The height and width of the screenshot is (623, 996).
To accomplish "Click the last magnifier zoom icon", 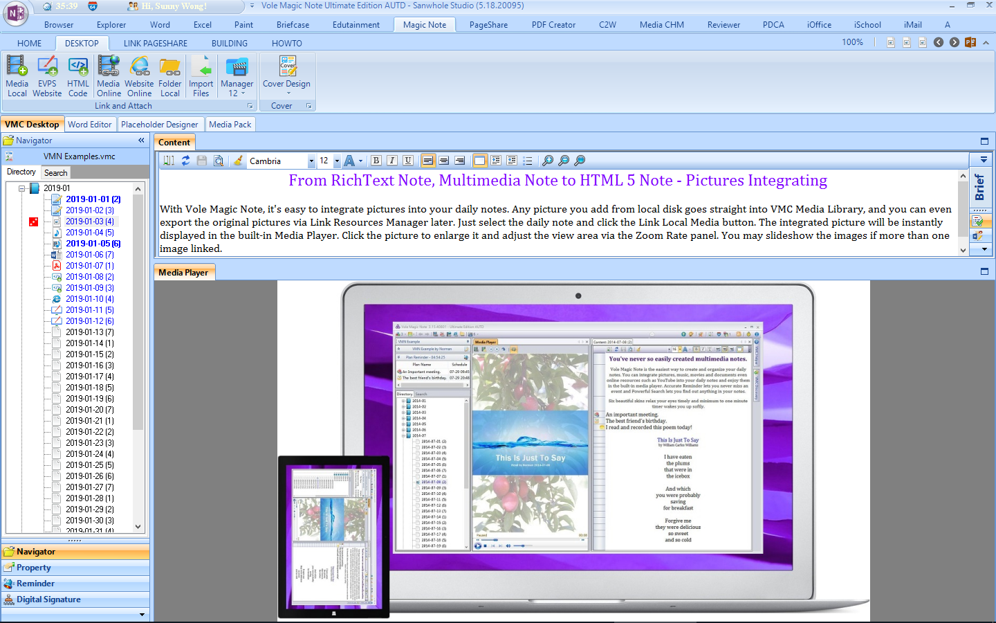I will [580, 161].
